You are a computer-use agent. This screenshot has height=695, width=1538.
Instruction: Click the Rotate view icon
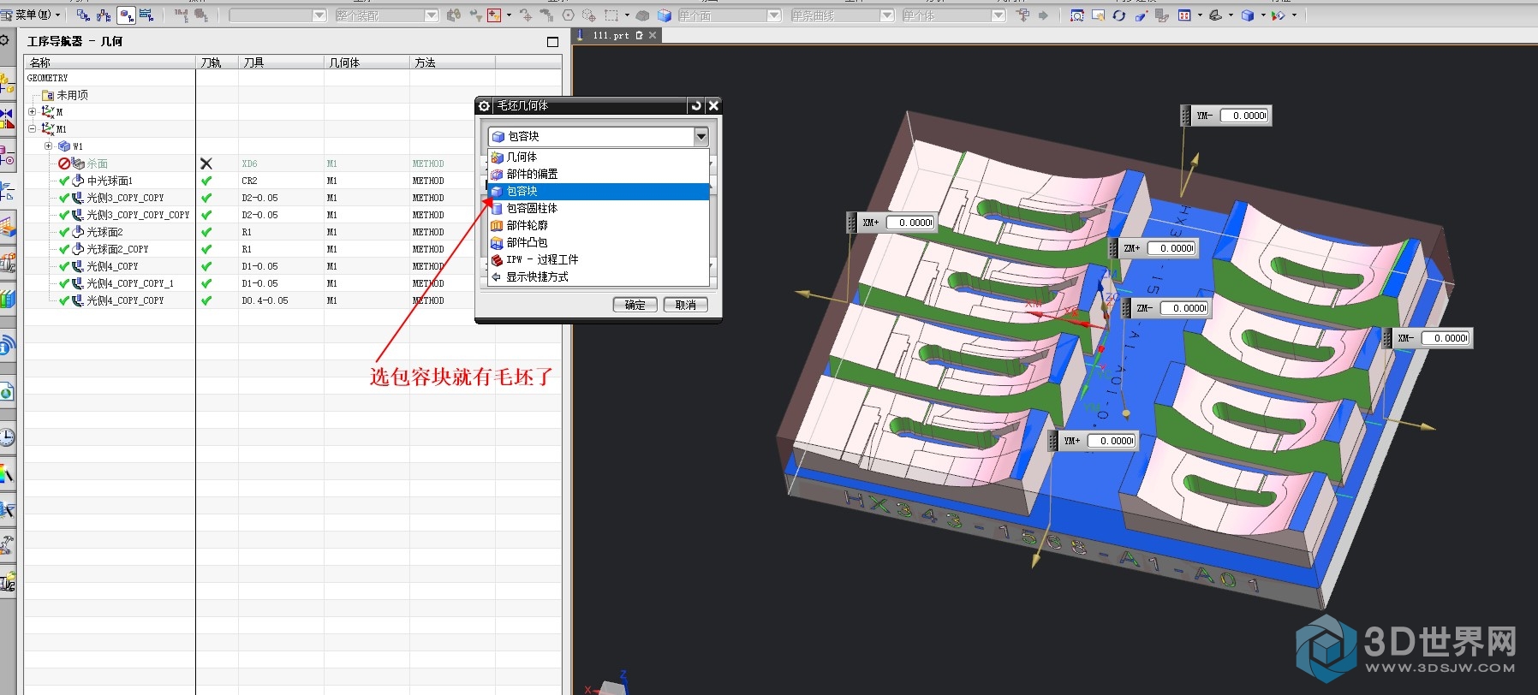coord(1119,15)
